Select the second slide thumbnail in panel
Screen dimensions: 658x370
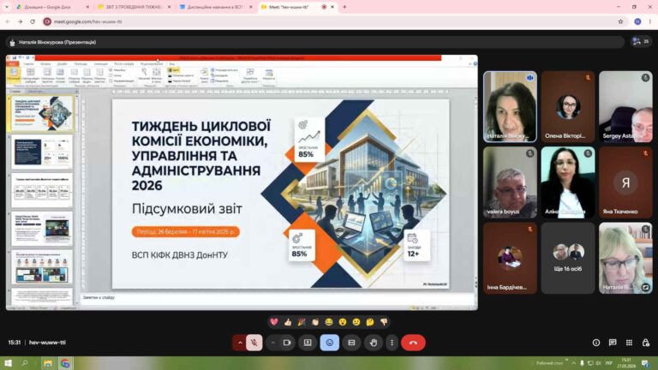(x=42, y=152)
